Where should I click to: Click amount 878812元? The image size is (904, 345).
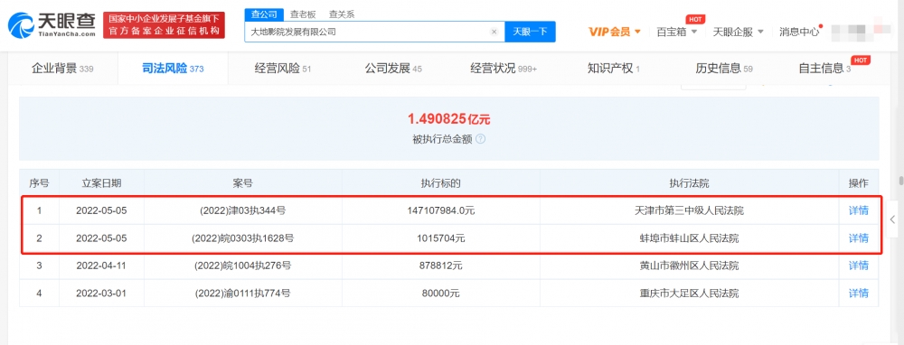click(440, 266)
